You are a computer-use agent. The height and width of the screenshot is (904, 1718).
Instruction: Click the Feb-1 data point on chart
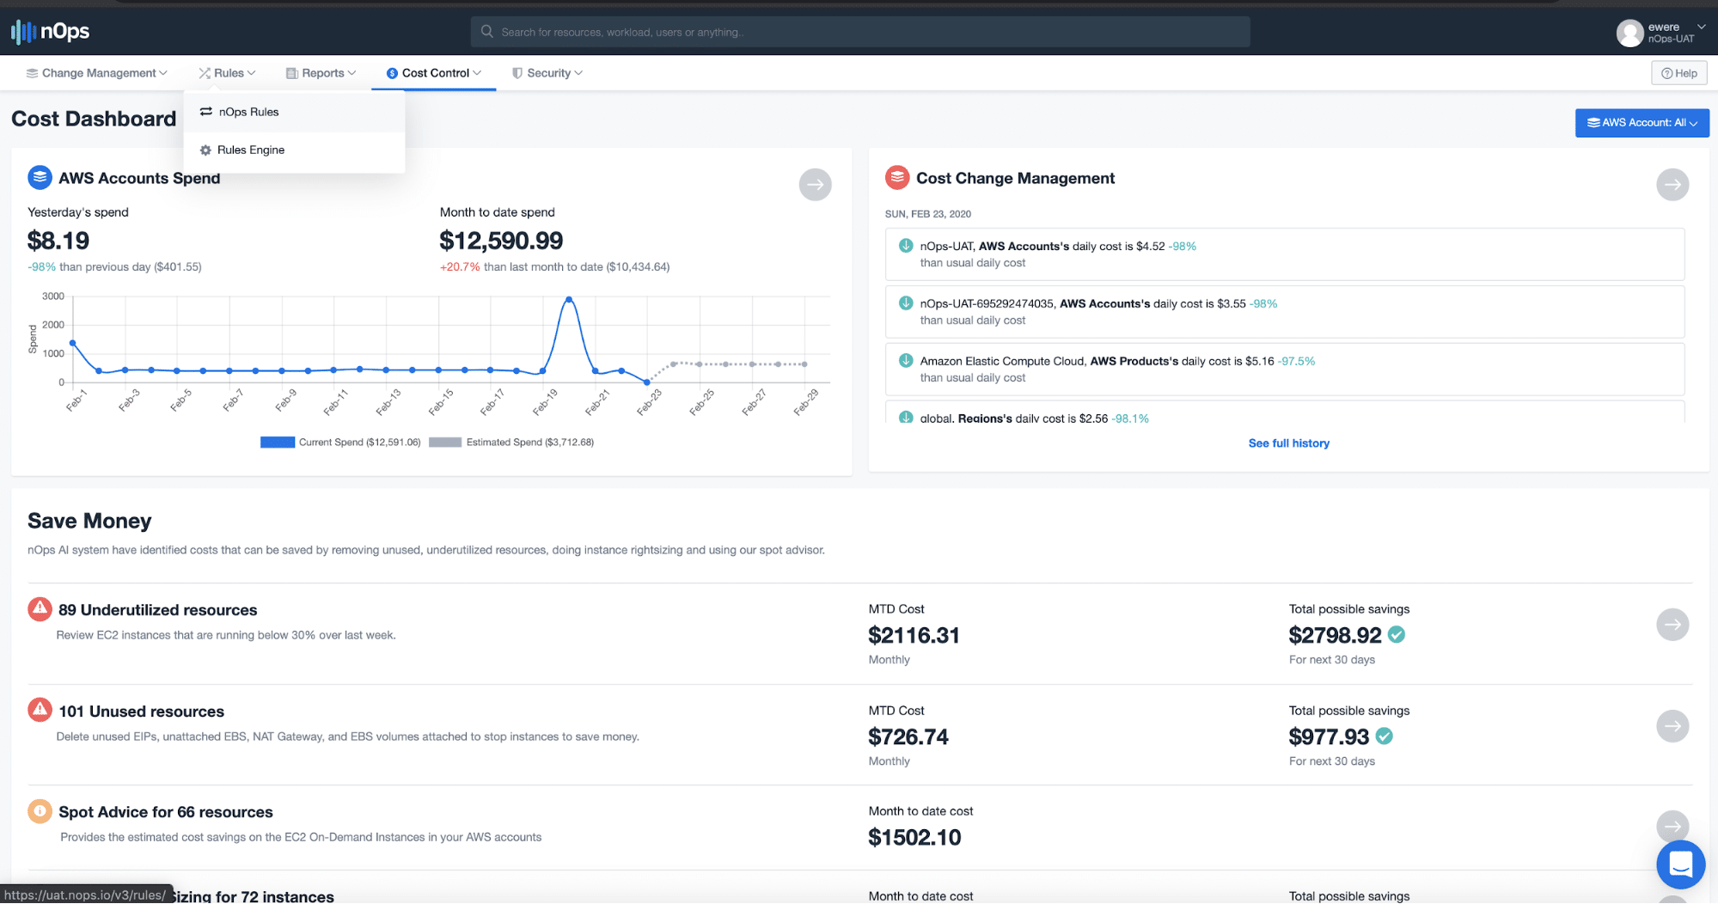(73, 343)
